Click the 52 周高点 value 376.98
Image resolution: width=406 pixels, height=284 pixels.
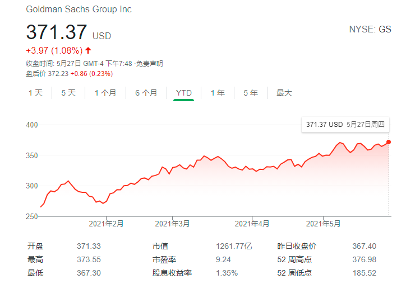point(365,259)
